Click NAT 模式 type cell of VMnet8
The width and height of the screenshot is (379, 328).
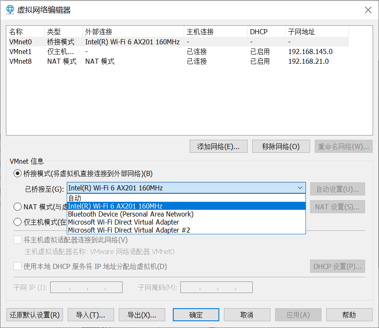pos(62,61)
